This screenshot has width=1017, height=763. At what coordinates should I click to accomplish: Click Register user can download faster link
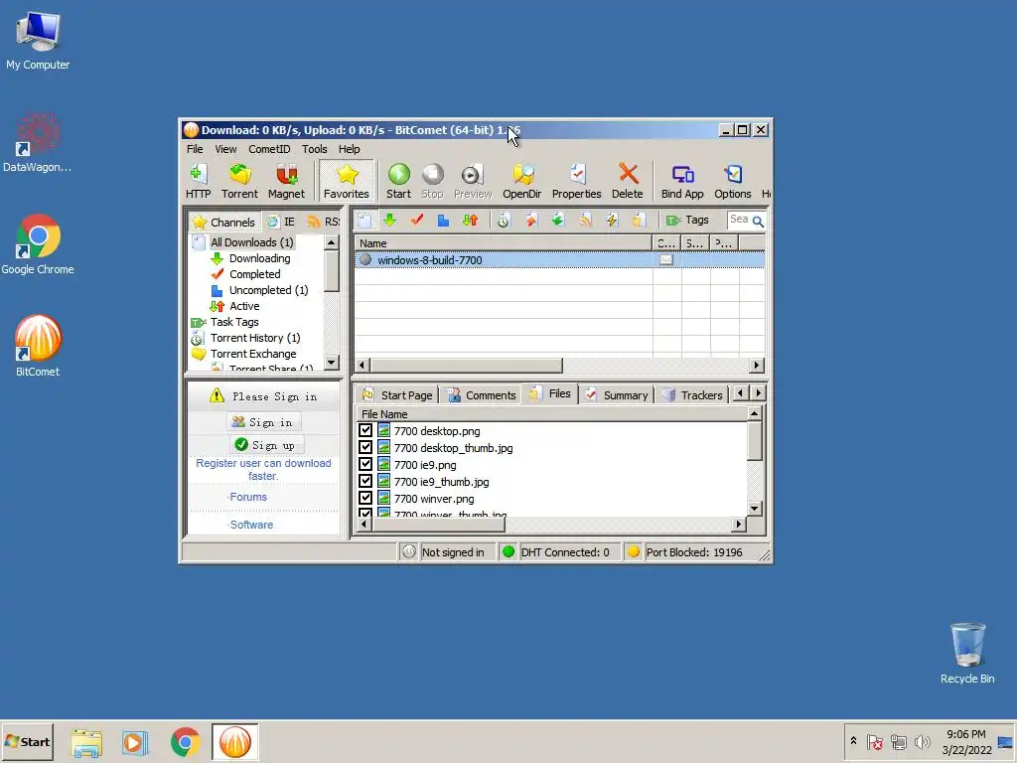(x=263, y=470)
